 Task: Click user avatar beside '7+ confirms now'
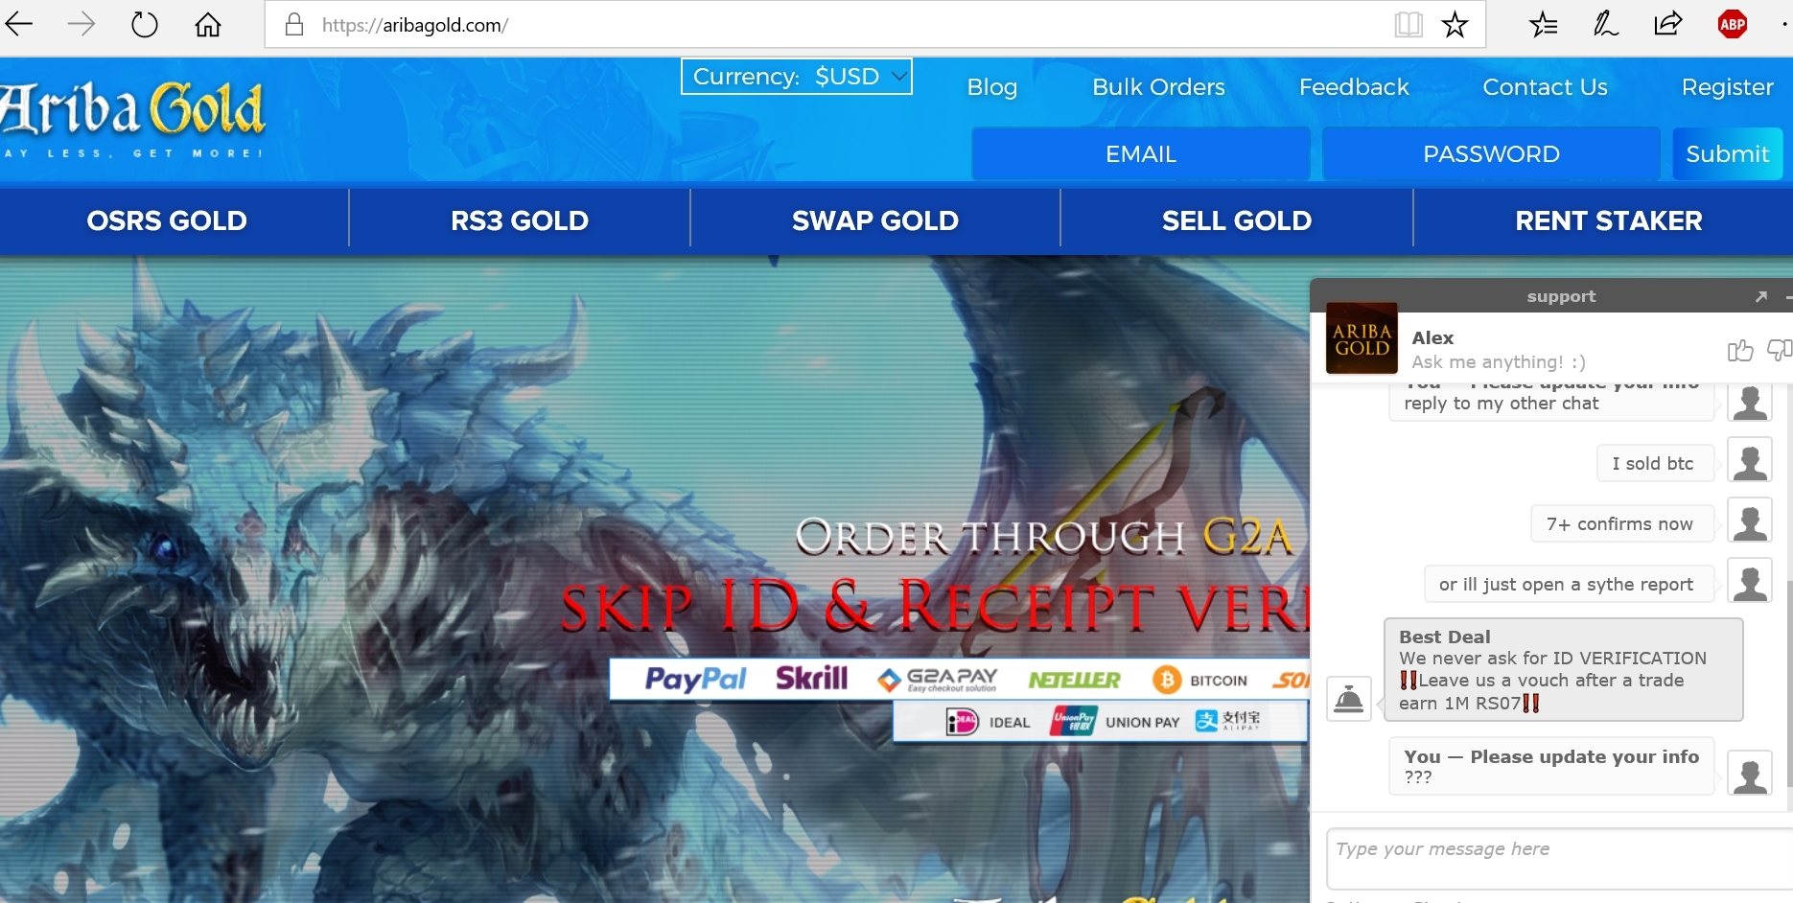[1750, 521]
